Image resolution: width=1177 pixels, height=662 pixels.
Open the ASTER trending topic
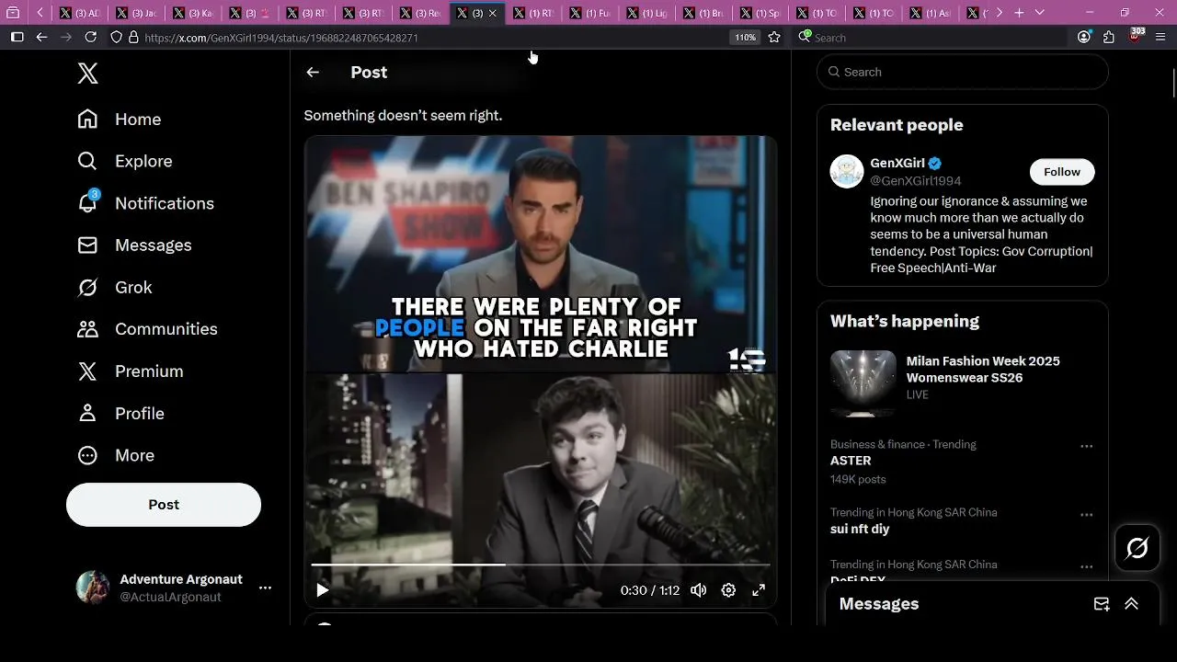click(x=851, y=461)
